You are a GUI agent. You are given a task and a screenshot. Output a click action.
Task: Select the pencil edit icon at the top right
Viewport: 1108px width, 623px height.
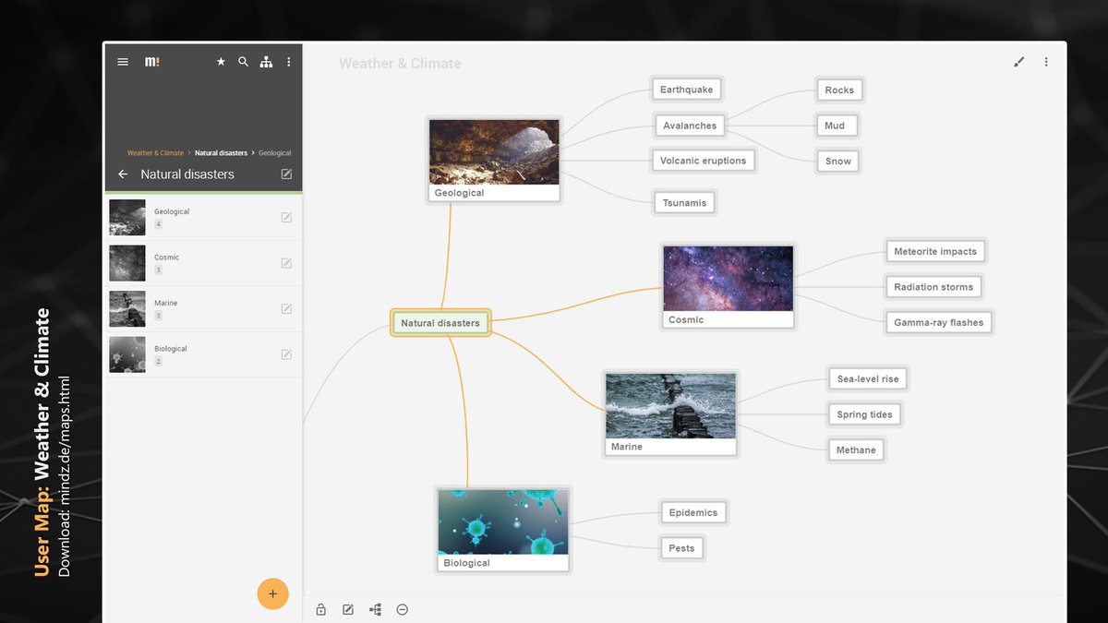(1018, 61)
